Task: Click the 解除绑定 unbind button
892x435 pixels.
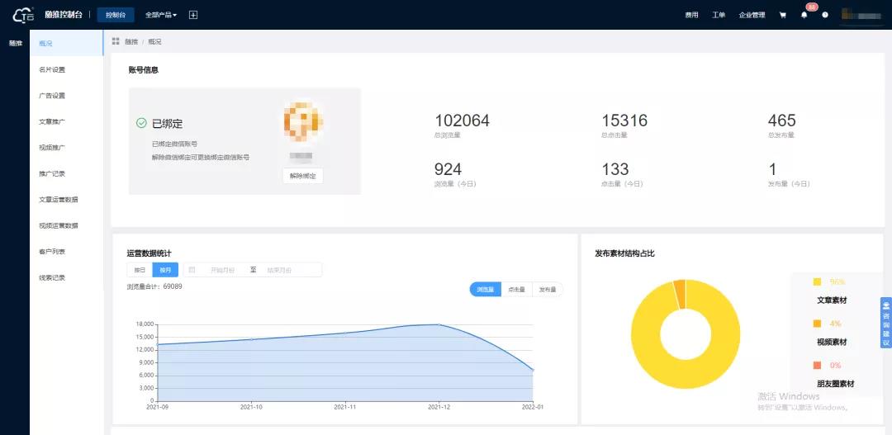Action: (x=302, y=176)
